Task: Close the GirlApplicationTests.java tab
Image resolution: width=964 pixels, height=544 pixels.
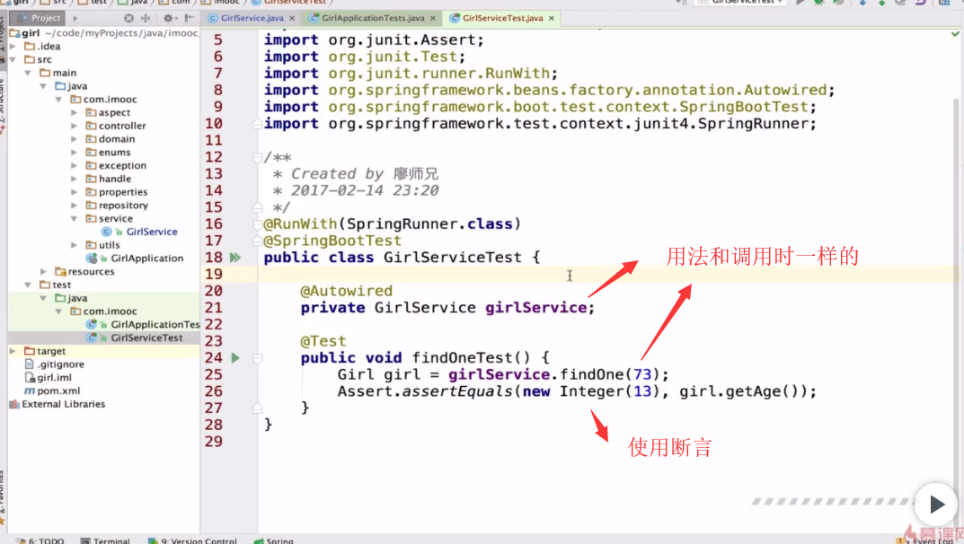Action: pyautogui.click(x=433, y=19)
